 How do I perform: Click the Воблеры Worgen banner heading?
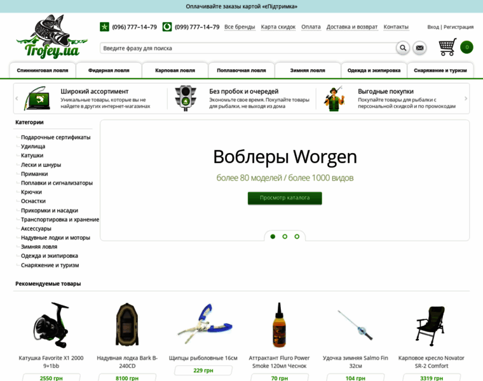coord(285,157)
